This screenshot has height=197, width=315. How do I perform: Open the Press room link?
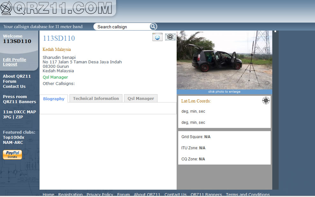tap(15, 97)
